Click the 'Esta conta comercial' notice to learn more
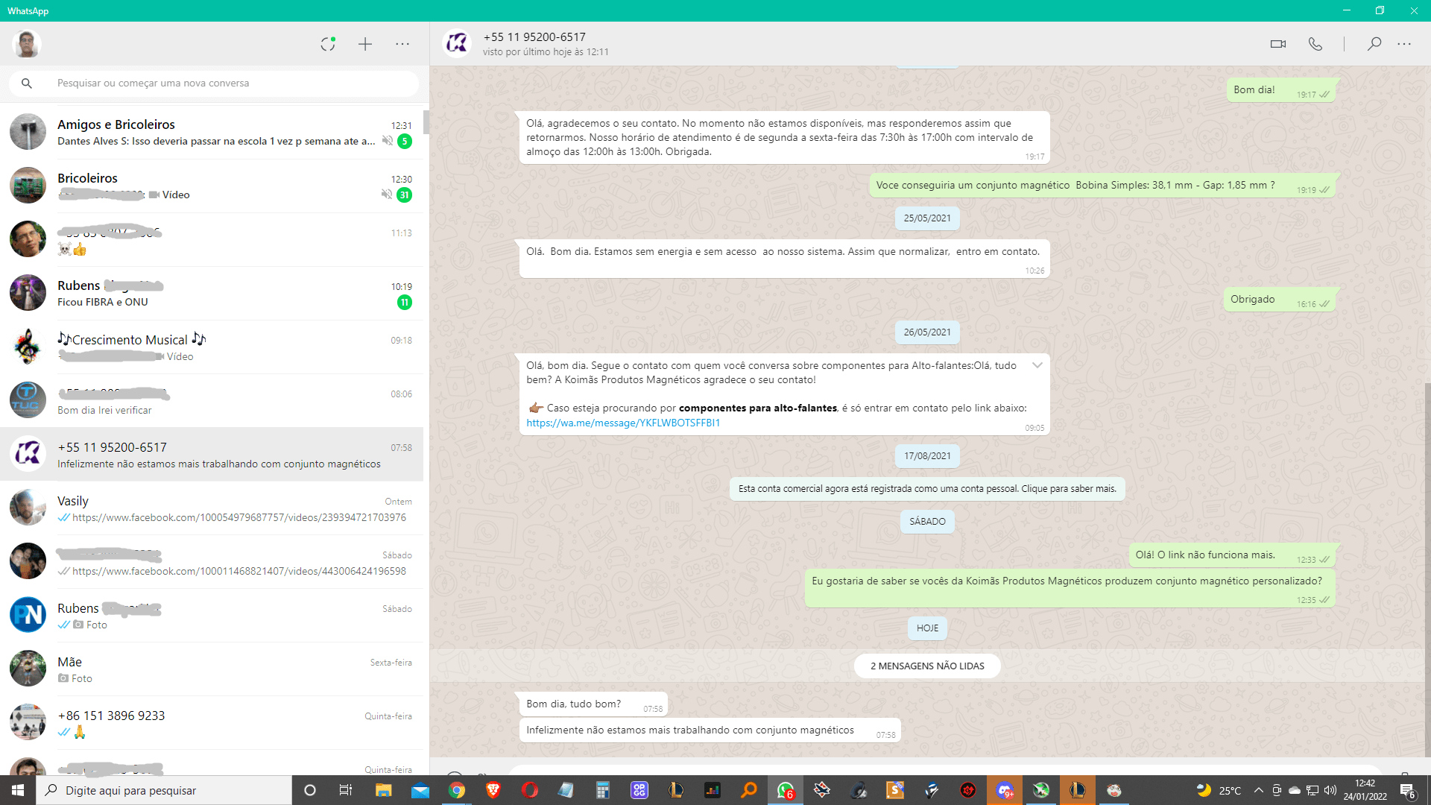This screenshot has width=1431, height=805. (927, 489)
